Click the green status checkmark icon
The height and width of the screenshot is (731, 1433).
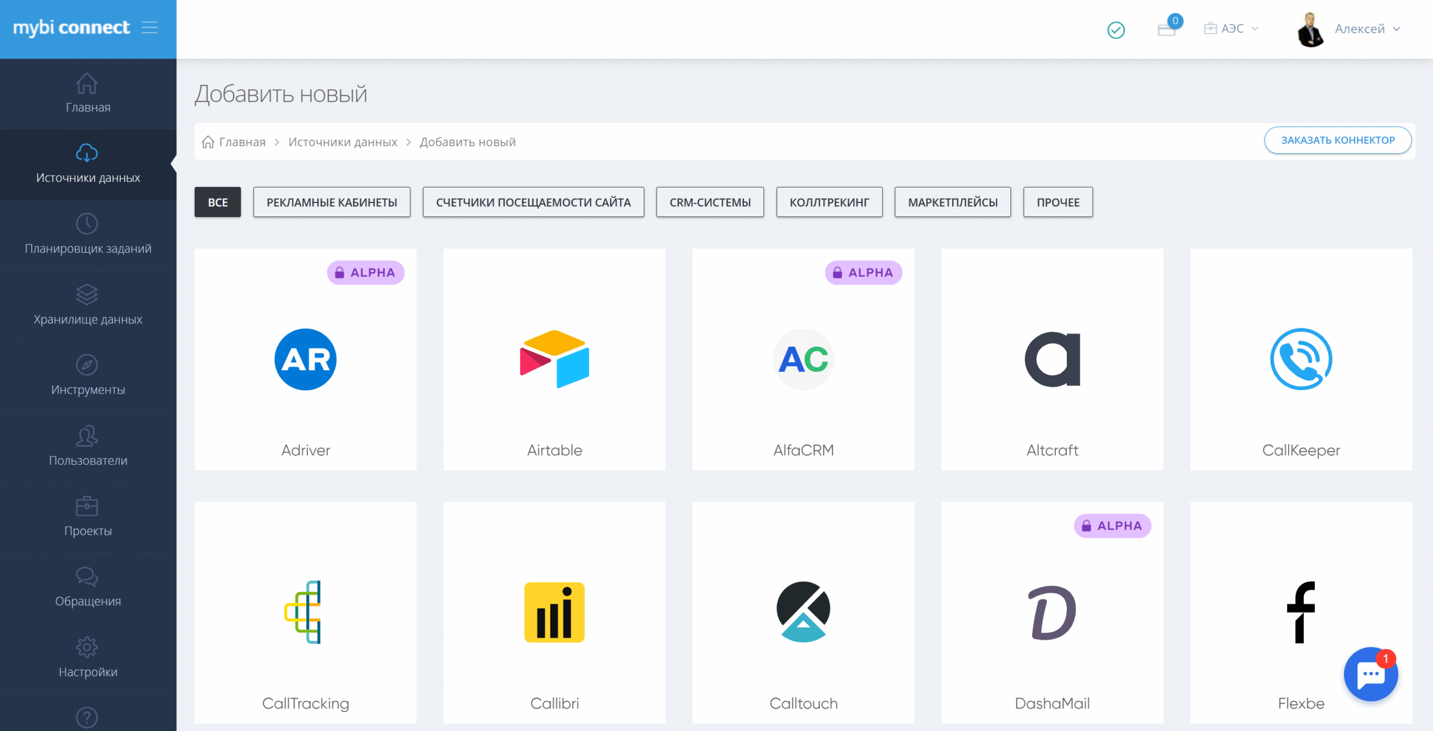tap(1116, 30)
